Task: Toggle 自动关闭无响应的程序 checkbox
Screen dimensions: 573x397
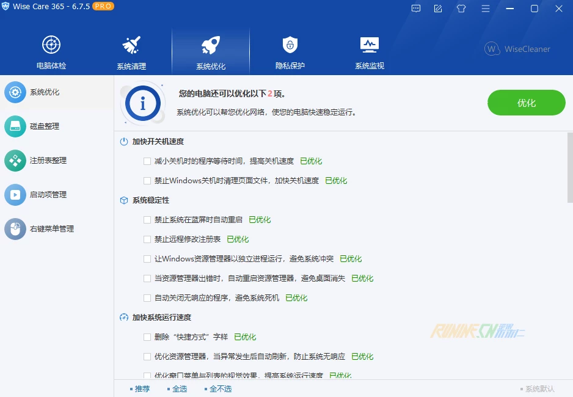Action: 147,298
